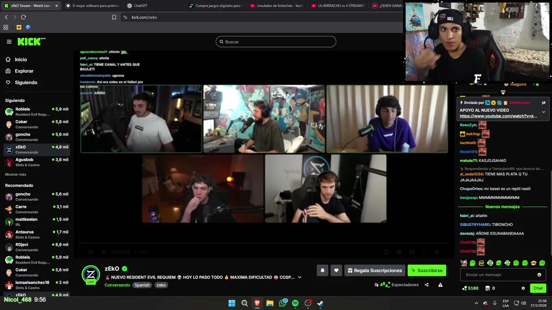Open Steam from taskbar
The height and width of the screenshot is (310, 552).
point(320,303)
